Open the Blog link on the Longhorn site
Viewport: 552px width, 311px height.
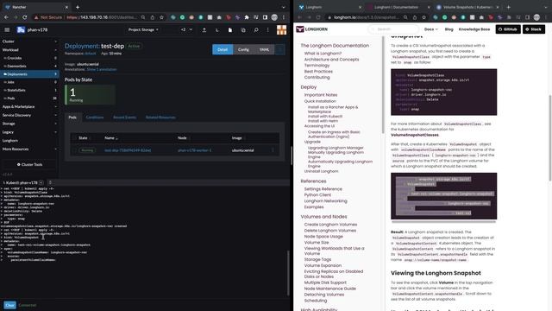coord(448,29)
